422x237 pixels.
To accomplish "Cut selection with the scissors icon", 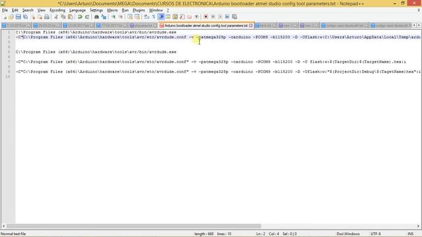I will point(56,17).
